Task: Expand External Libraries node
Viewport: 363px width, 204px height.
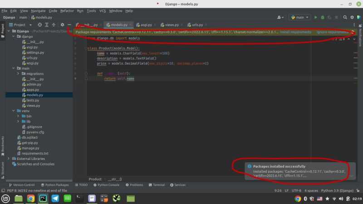Action: click(9, 159)
